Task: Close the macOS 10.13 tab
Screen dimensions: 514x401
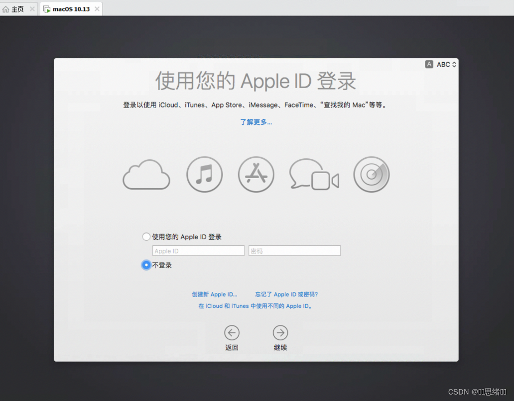Action: point(97,9)
